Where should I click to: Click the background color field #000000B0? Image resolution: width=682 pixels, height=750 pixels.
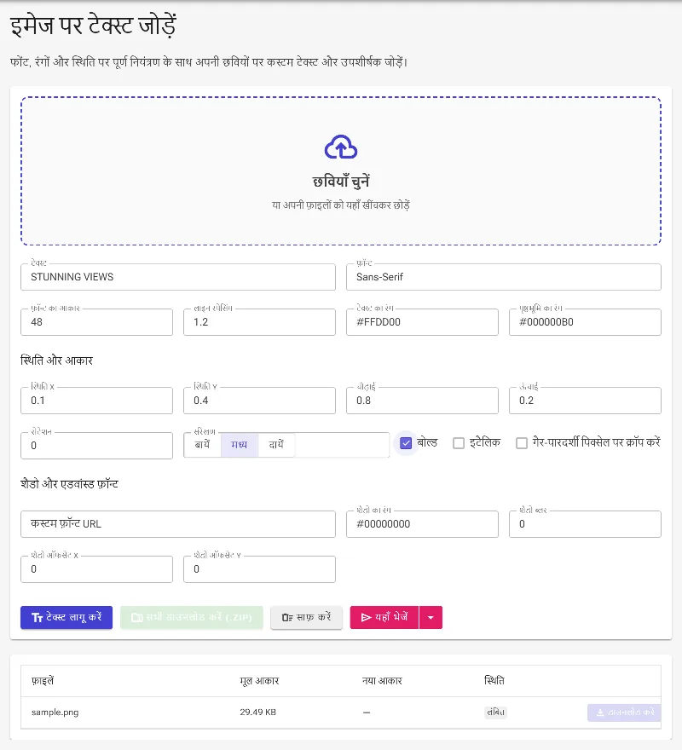585,322
